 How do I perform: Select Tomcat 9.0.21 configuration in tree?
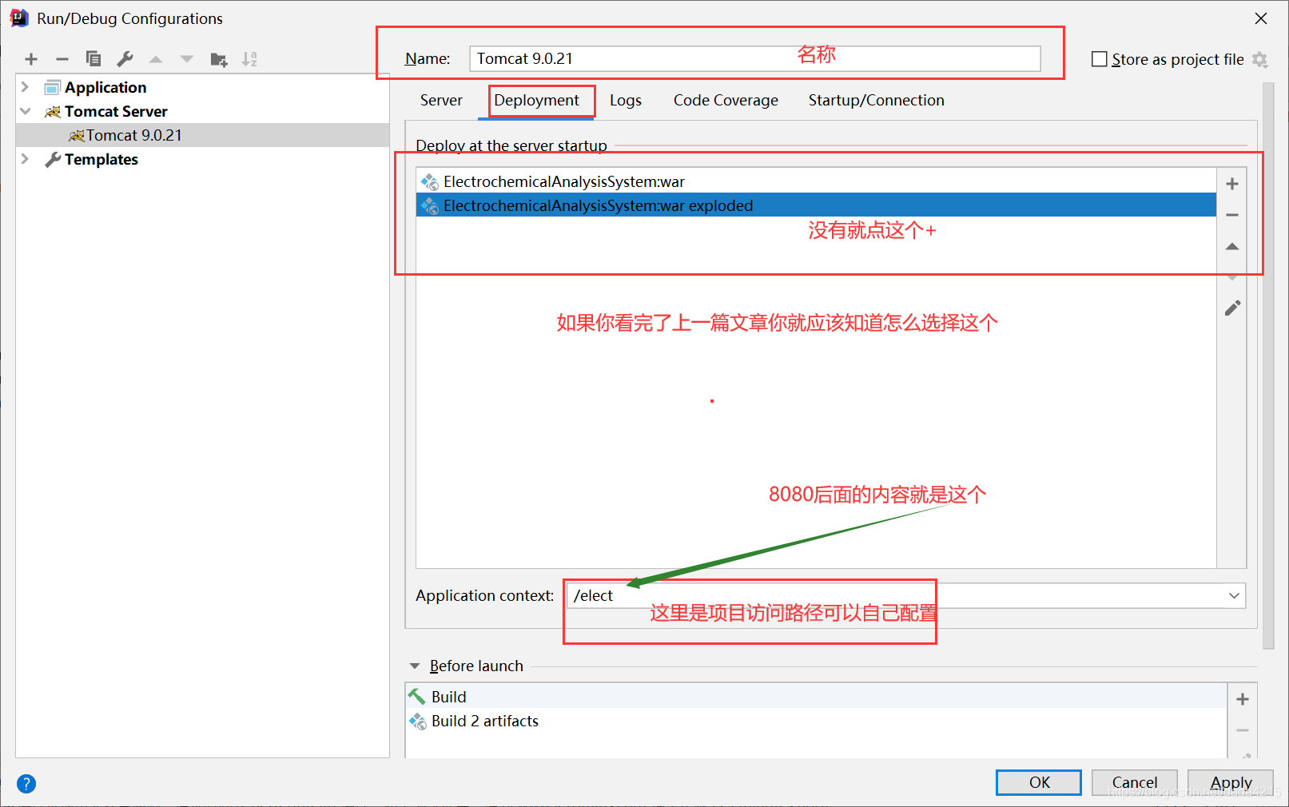[203, 135]
